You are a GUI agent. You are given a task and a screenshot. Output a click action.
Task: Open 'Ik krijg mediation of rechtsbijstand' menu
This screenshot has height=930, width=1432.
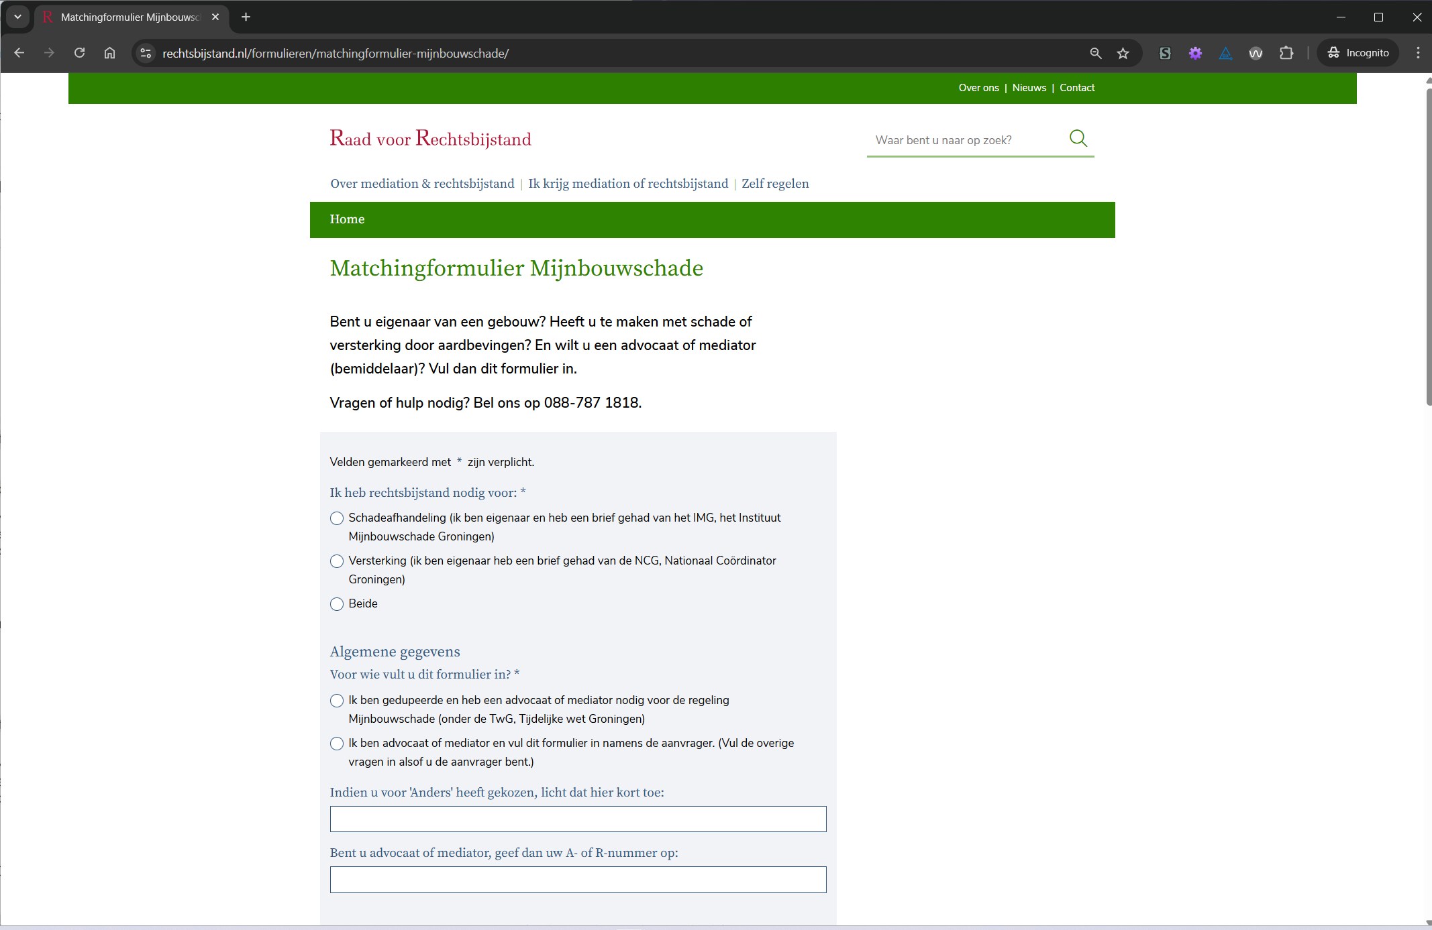pyautogui.click(x=628, y=184)
